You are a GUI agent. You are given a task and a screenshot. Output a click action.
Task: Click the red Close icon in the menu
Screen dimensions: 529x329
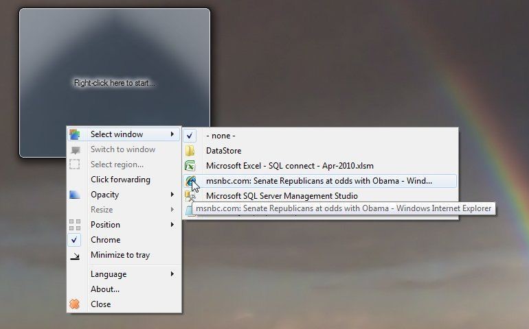pyautogui.click(x=75, y=304)
